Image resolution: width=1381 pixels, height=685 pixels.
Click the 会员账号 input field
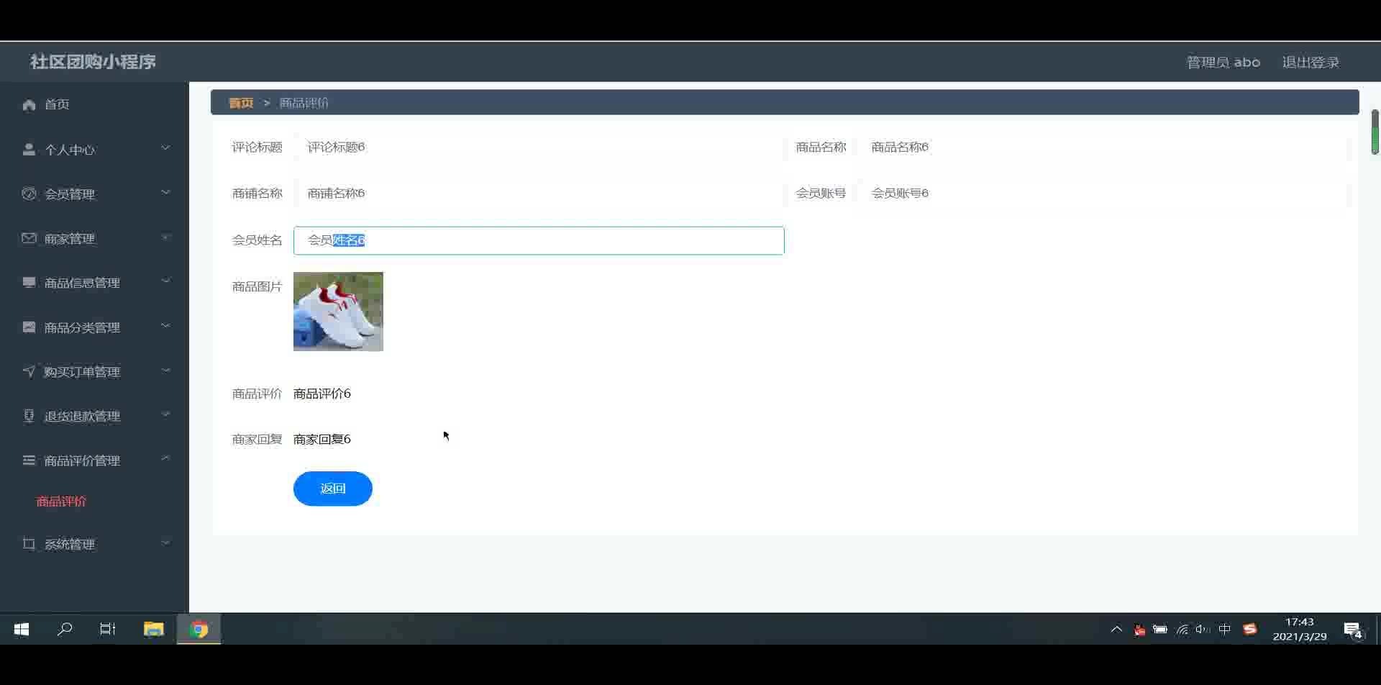(1103, 194)
